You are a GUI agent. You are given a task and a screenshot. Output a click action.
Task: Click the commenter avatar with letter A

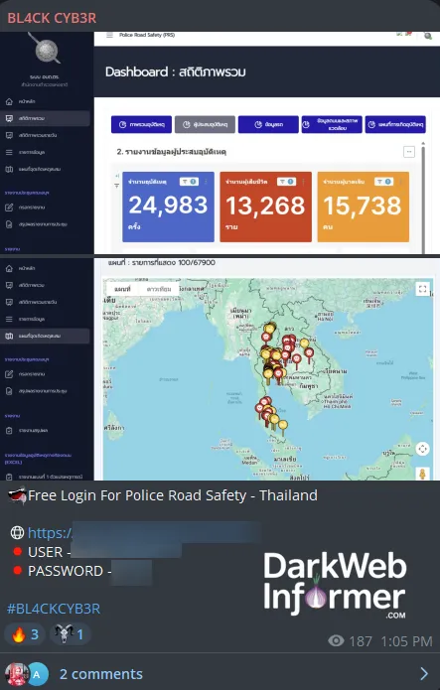[38, 674]
